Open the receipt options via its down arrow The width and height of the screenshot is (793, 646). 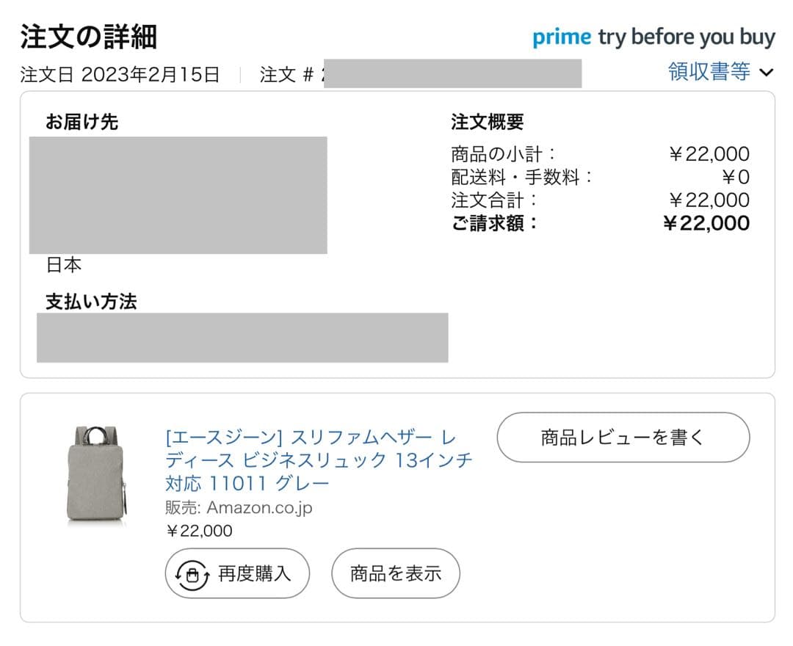(765, 73)
